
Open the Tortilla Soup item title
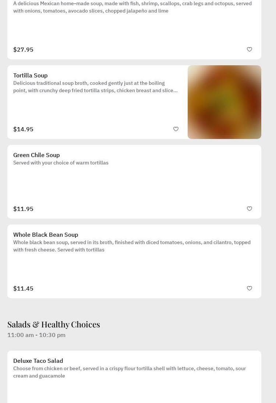pos(31,75)
